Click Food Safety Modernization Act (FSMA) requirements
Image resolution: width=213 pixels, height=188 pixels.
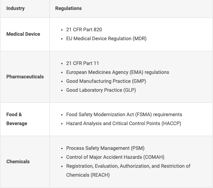tap(124, 114)
